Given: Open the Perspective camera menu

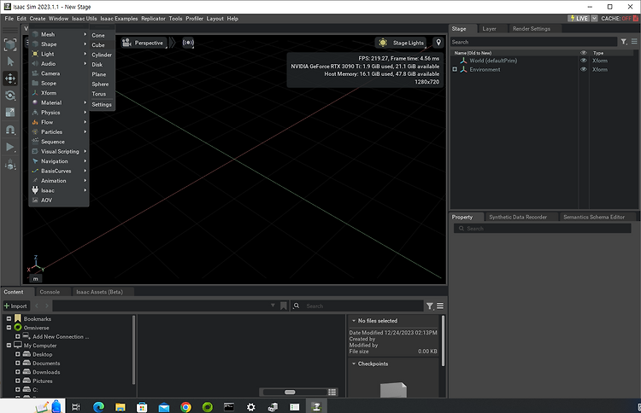Looking at the screenshot, I should [144, 43].
